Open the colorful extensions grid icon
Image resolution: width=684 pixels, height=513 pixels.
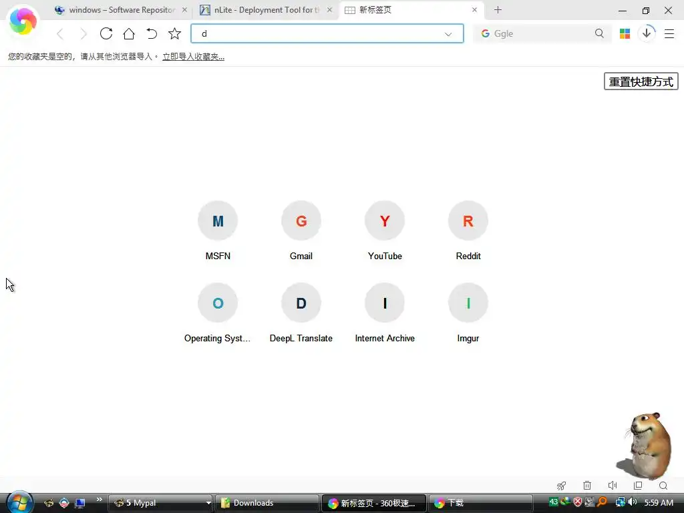[625, 33]
